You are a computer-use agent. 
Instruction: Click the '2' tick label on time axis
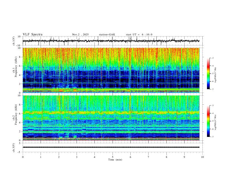tap(59, 157)
